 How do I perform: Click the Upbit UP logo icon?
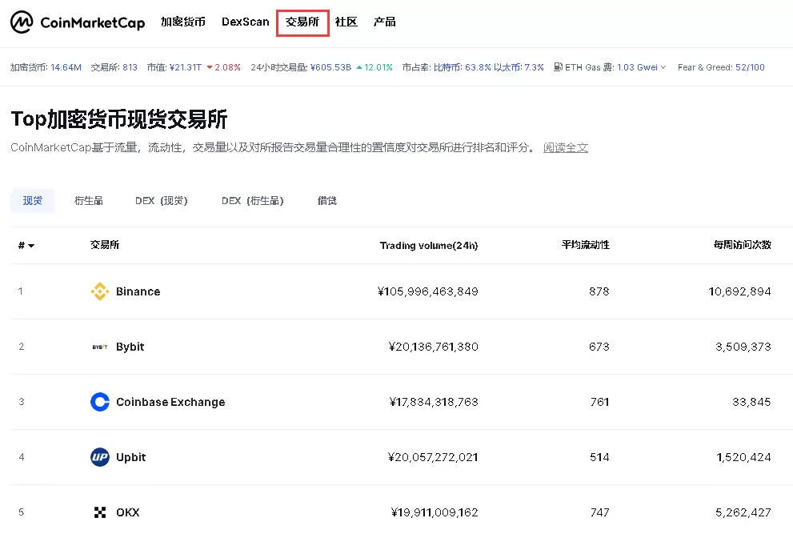pyautogui.click(x=99, y=457)
